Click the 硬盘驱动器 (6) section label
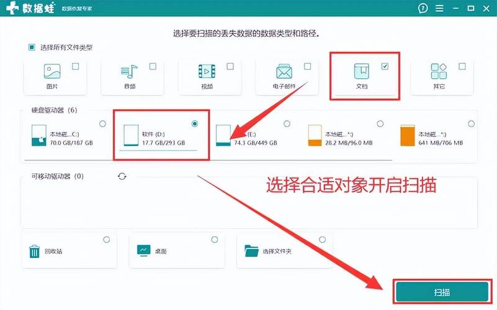This screenshot has width=497, height=310. tap(54, 110)
